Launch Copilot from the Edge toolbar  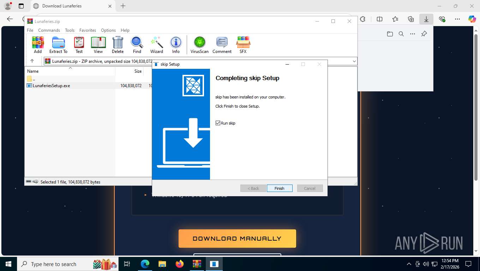(472, 19)
